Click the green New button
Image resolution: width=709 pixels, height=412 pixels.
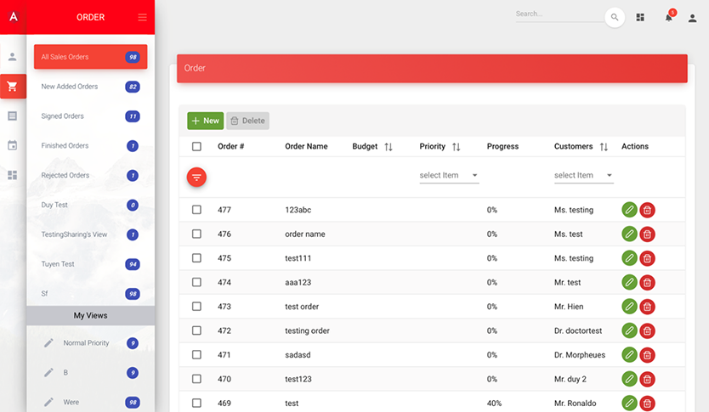coord(206,121)
